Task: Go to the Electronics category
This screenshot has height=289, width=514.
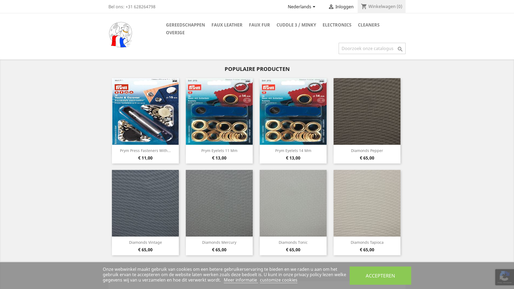Action: pyautogui.click(x=337, y=25)
